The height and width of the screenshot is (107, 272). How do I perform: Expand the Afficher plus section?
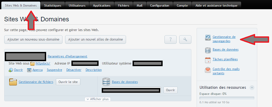(x=98, y=99)
